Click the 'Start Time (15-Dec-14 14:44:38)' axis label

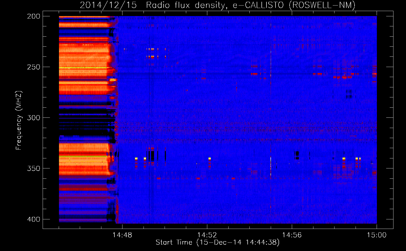(218, 242)
